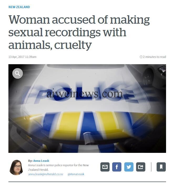The width and height of the screenshot is (170, 186).
Task: Click the article headline text
Action: [79, 32]
